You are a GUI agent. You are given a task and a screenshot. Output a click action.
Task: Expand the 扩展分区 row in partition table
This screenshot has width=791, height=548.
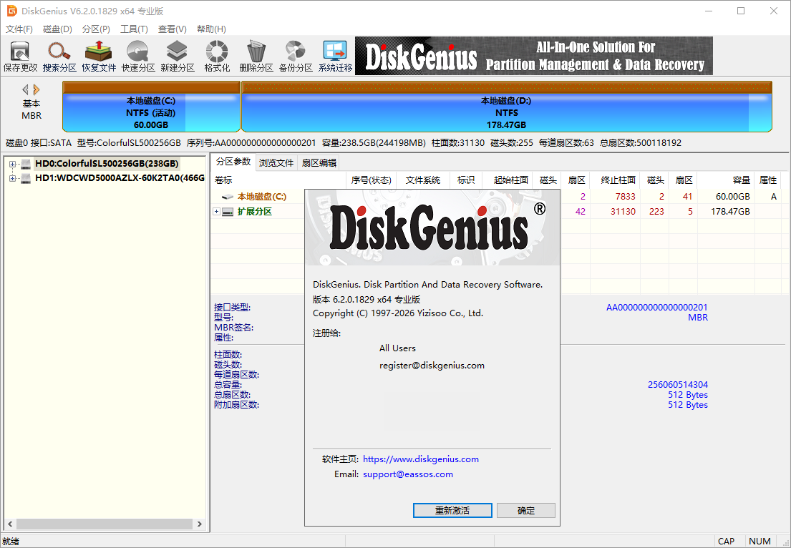pyautogui.click(x=216, y=212)
